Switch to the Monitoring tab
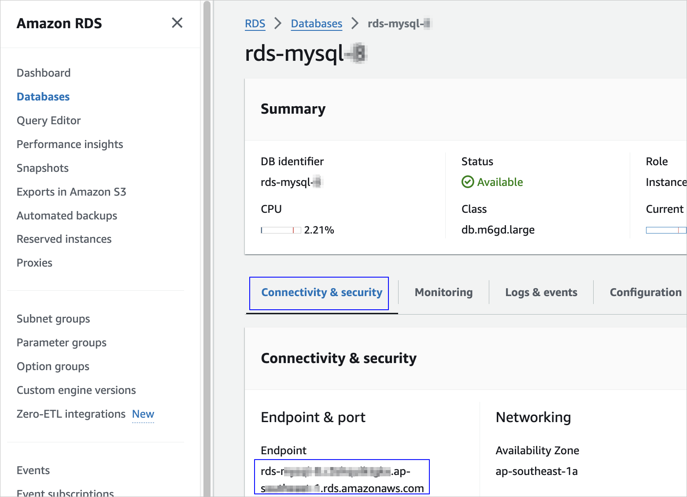The height and width of the screenshot is (497, 687). click(x=443, y=292)
